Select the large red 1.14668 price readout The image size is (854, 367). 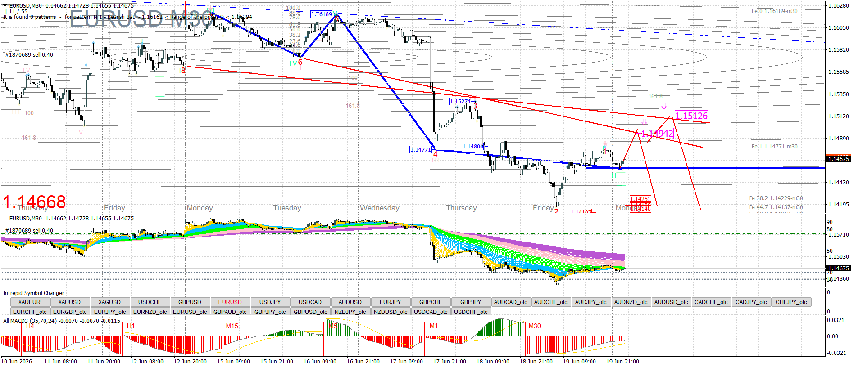34,202
